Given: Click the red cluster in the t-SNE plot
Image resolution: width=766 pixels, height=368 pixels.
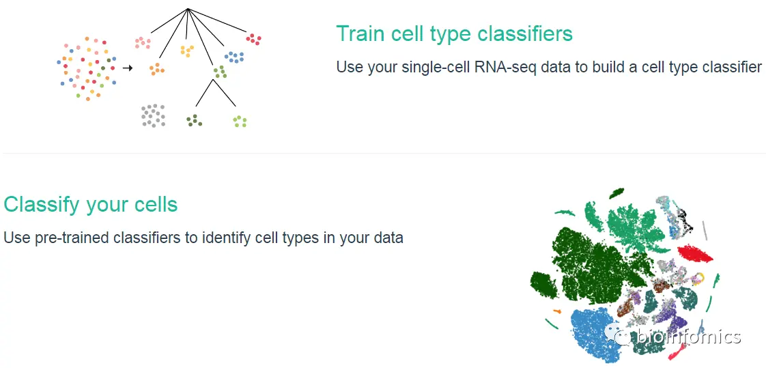Looking at the screenshot, I should tap(695, 254).
